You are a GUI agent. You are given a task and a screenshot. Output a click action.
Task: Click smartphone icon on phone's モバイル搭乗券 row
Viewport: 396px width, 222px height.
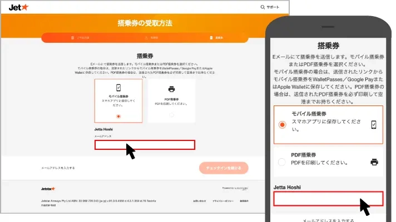click(x=374, y=124)
